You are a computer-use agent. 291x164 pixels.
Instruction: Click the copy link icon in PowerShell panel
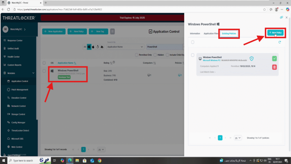[281, 17]
